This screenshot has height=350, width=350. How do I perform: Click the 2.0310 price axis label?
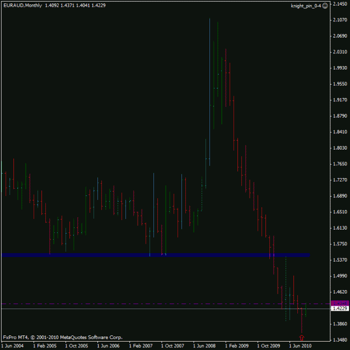pyautogui.click(x=340, y=52)
